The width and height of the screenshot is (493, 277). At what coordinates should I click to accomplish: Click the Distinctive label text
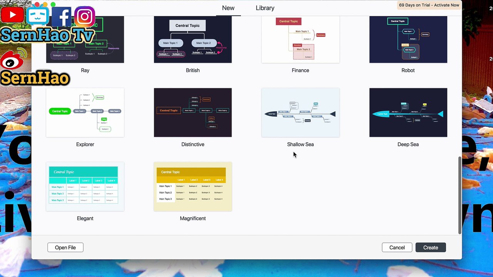click(193, 144)
